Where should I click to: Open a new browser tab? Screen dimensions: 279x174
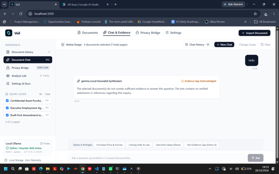[116, 4]
